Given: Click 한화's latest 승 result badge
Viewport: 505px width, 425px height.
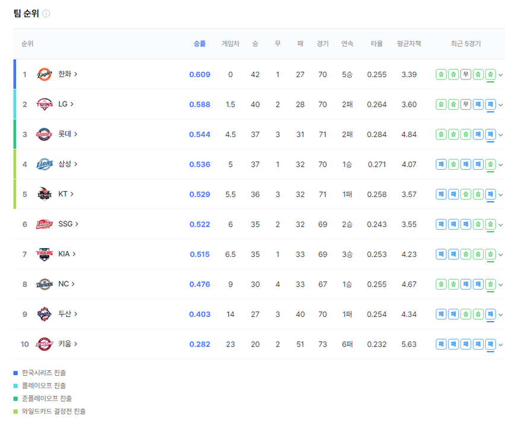Looking at the screenshot, I should click(490, 74).
